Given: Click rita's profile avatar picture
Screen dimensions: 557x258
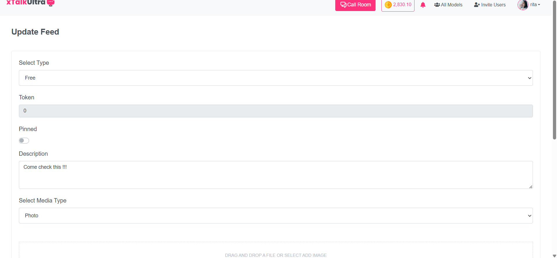Looking at the screenshot, I should tap(523, 5).
